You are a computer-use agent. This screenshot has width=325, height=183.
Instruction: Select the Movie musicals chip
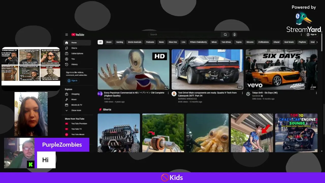tap(135, 42)
